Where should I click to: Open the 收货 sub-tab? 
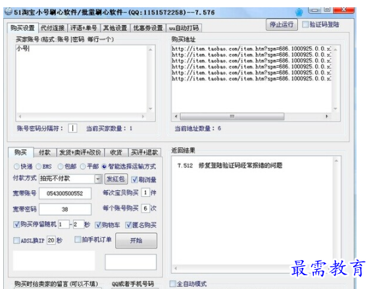116,153
